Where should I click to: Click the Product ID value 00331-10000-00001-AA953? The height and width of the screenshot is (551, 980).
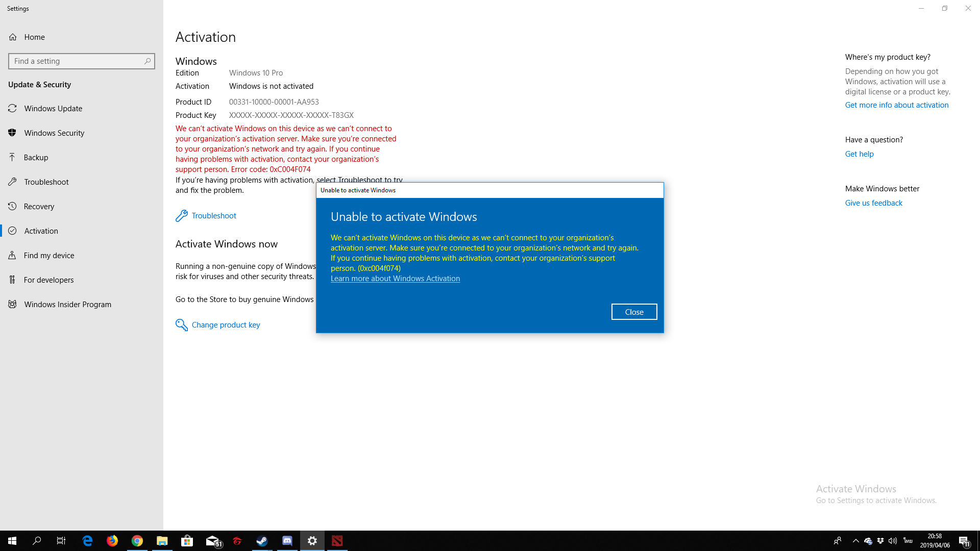(274, 102)
